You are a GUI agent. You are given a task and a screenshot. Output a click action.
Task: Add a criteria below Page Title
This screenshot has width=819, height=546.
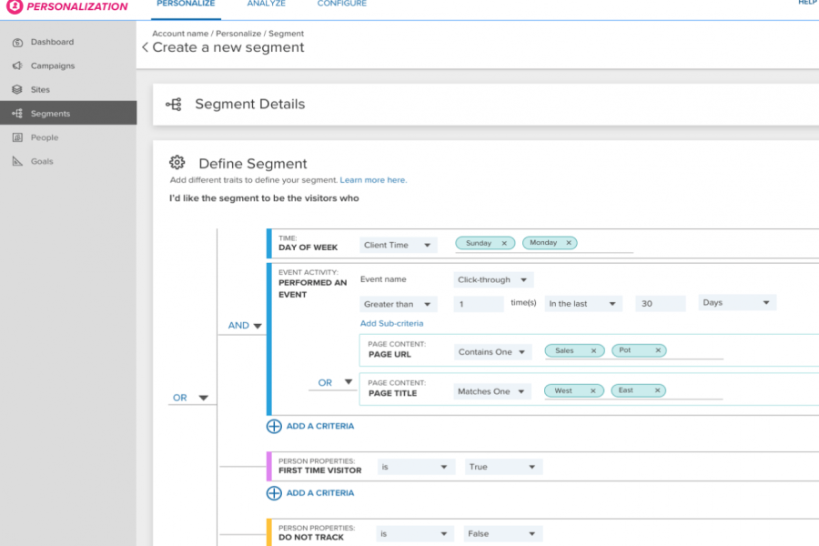pyautogui.click(x=310, y=426)
